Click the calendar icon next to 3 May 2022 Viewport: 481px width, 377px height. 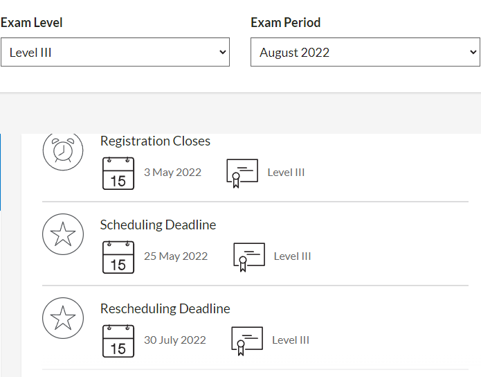pyautogui.click(x=118, y=173)
